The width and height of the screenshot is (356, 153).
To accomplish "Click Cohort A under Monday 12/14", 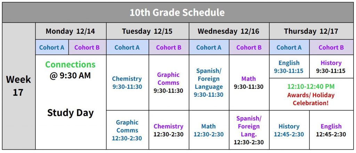I will pos(52,47).
